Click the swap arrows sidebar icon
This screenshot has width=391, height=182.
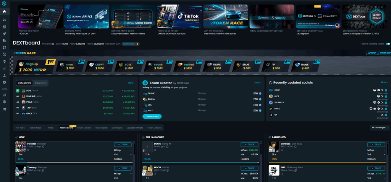coord(5,54)
